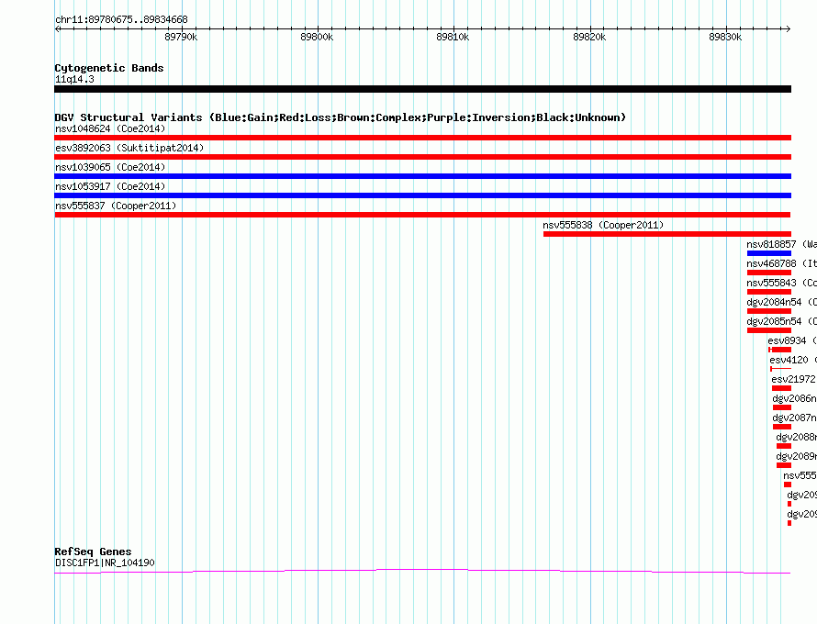The height and width of the screenshot is (624, 817).
Task: Click the black 11q14.3 cytoband bar
Action: 422,89
